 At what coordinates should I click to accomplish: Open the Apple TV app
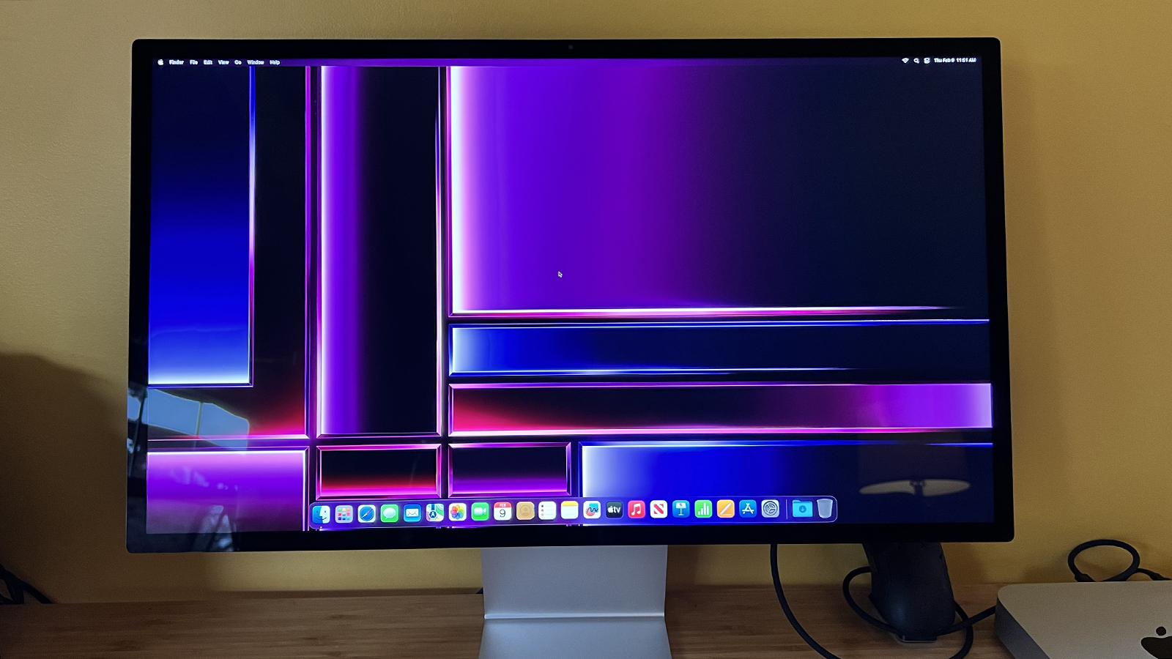click(614, 510)
